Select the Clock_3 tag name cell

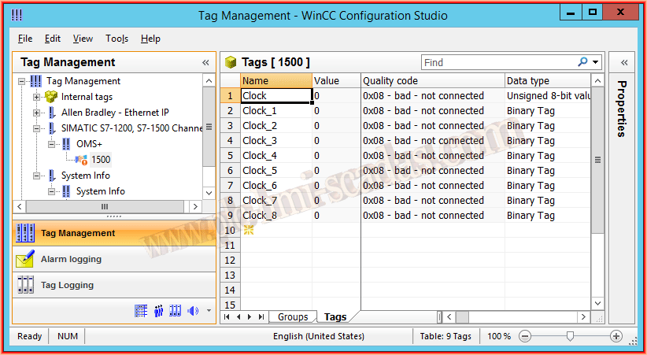(275, 141)
